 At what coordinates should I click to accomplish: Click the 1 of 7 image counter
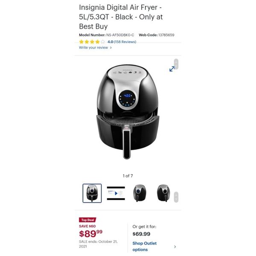[x=128, y=176]
